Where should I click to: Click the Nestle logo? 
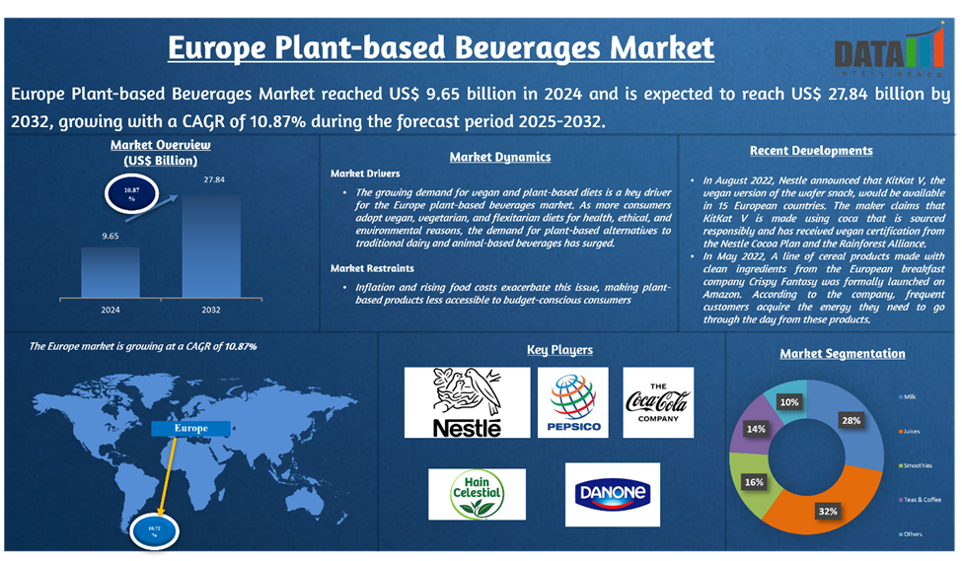click(x=467, y=402)
